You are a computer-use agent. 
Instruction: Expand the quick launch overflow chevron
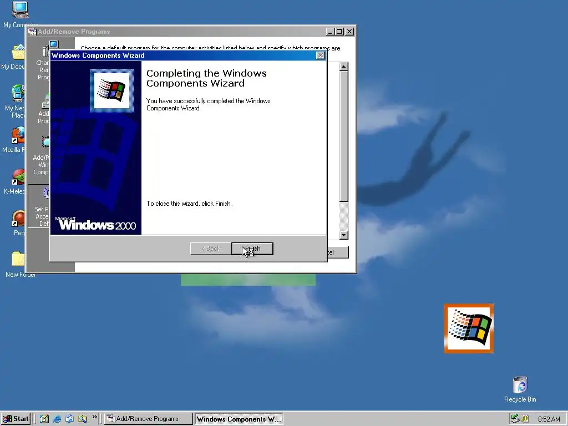click(x=94, y=417)
